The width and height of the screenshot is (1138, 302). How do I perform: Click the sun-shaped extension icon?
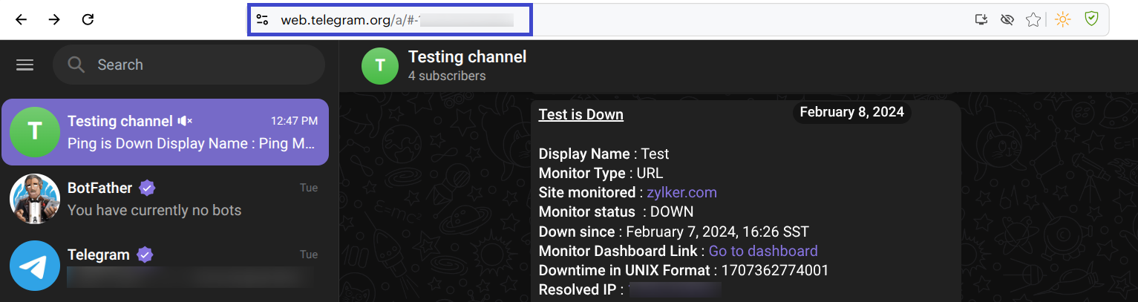pyautogui.click(x=1063, y=20)
